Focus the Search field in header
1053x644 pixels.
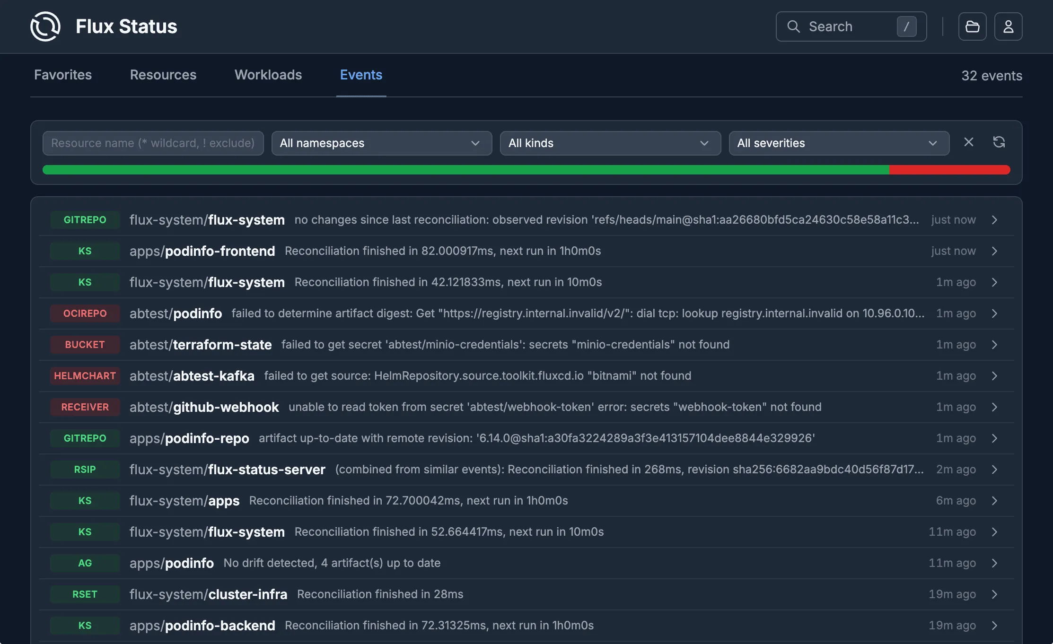[x=851, y=26]
